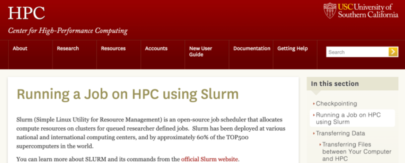Go to the Accounts section
The image size is (405, 163).
[156, 48]
